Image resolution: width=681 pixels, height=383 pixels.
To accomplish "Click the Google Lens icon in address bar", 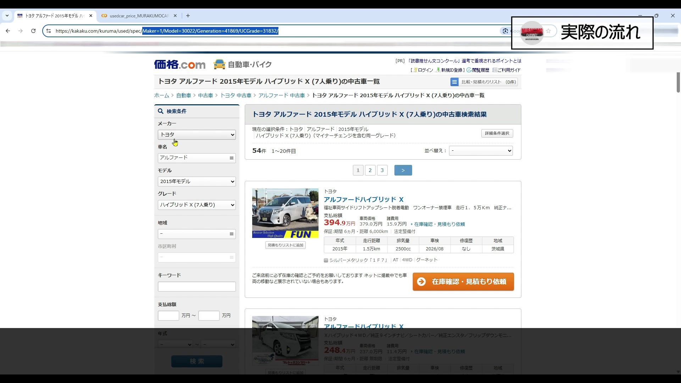I will click(x=505, y=31).
